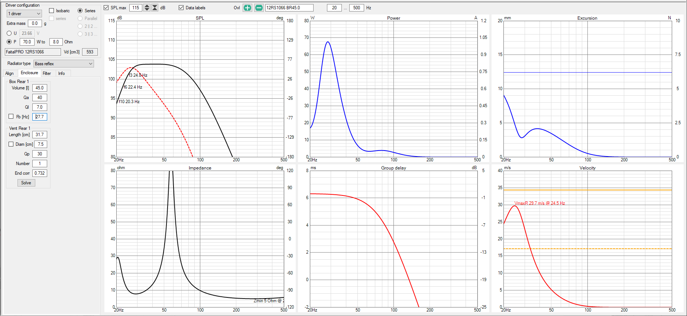Click the Ql 7.0 field
The height and width of the screenshot is (316, 687).
[x=40, y=107]
